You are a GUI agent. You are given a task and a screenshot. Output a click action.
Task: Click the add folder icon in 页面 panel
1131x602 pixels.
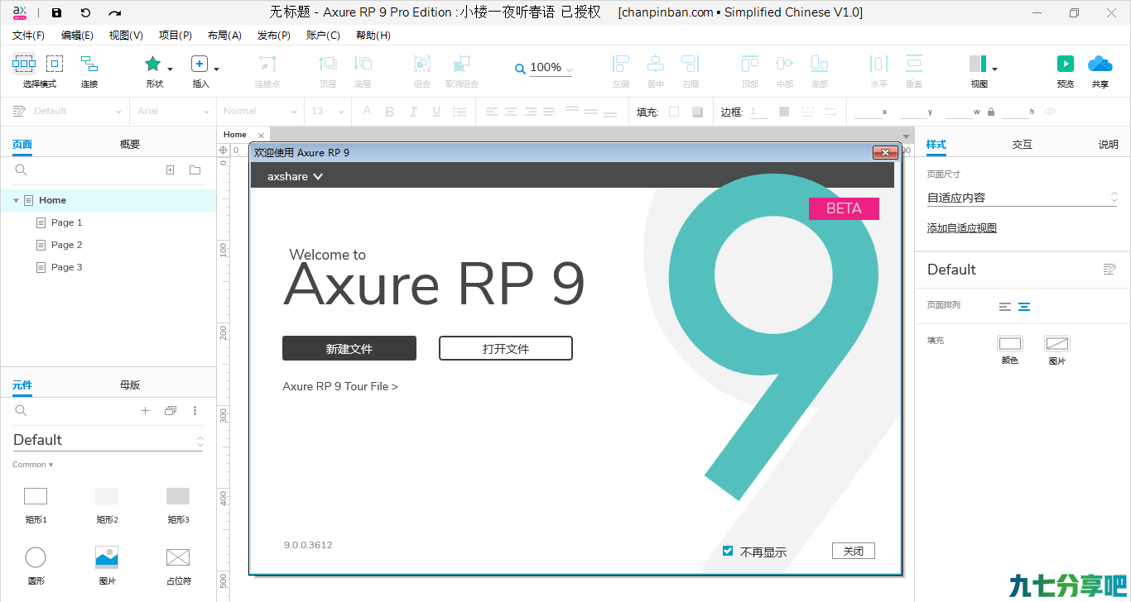coord(195,170)
